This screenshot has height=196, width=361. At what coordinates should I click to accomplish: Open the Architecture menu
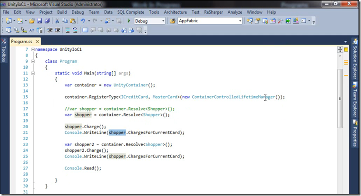point(175,12)
